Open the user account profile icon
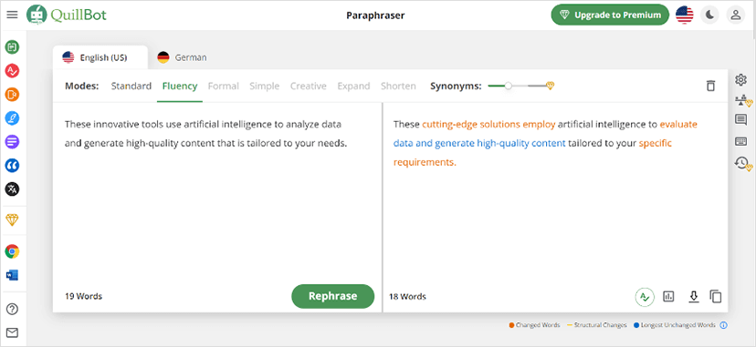This screenshot has height=347, width=756. pos(736,15)
